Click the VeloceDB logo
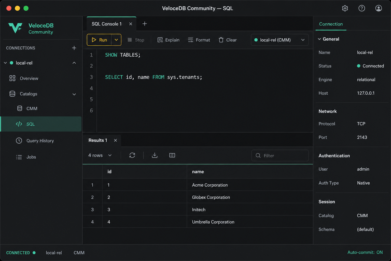The width and height of the screenshot is (391, 261). (15, 28)
